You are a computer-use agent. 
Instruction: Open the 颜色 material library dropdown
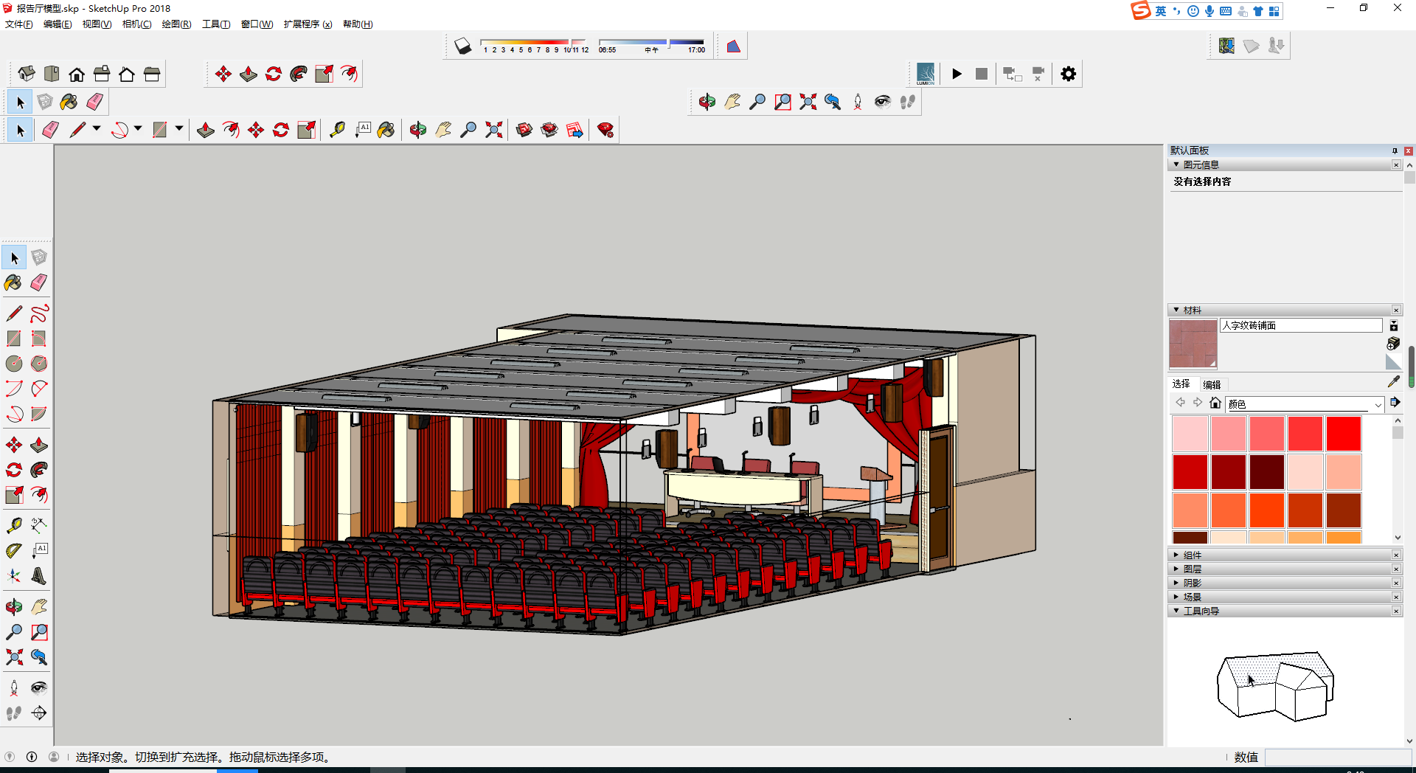(x=1378, y=404)
